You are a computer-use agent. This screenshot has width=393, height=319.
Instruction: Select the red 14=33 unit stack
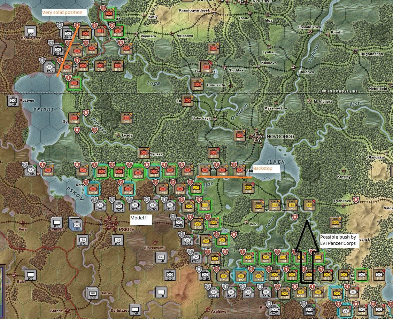coord(180,189)
